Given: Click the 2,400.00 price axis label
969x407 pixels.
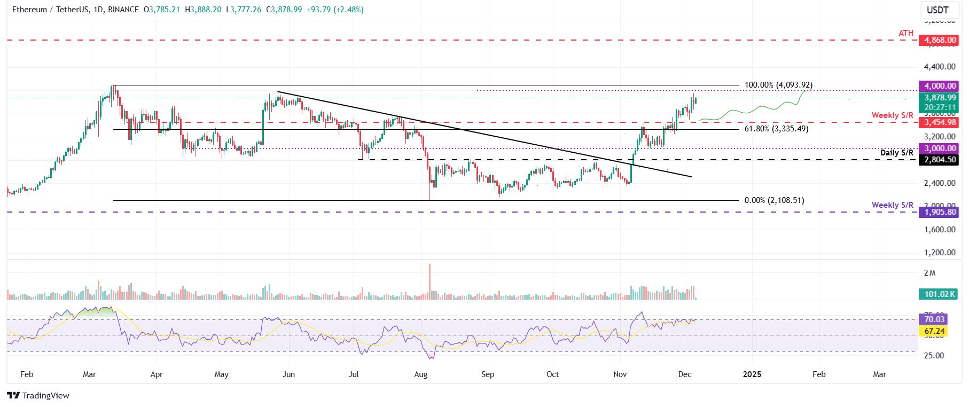Looking at the screenshot, I should click(x=940, y=183).
